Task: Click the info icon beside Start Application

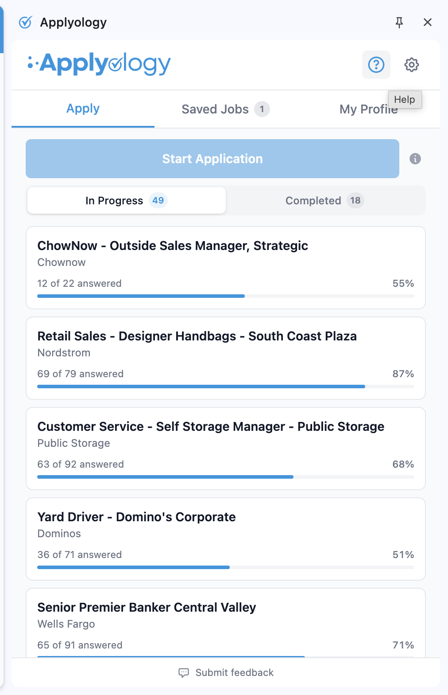Action: coord(415,159)
